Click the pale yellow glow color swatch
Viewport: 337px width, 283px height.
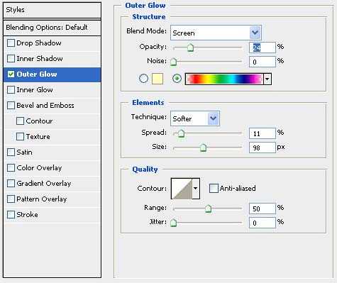158,79
